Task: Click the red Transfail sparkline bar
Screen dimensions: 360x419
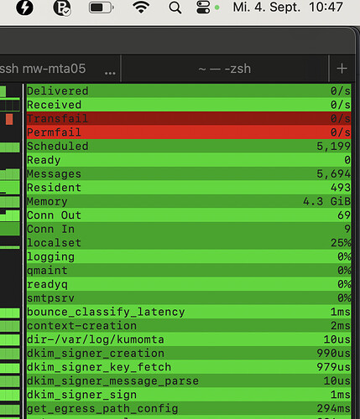Action: 9,119
